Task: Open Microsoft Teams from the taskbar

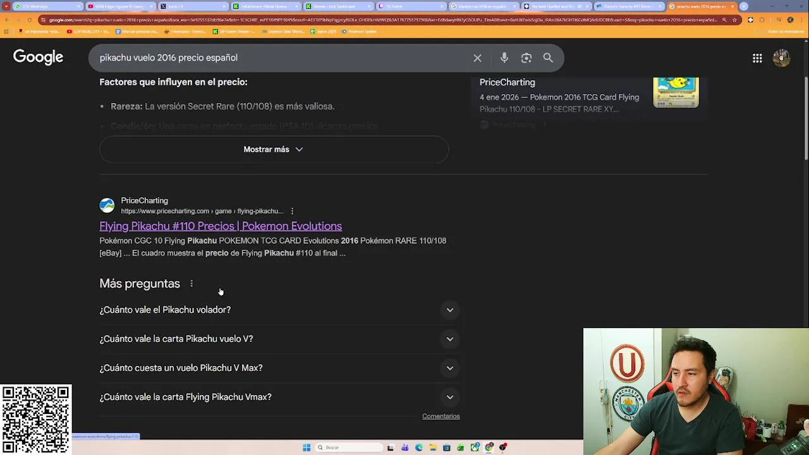Action: point(404,447)
